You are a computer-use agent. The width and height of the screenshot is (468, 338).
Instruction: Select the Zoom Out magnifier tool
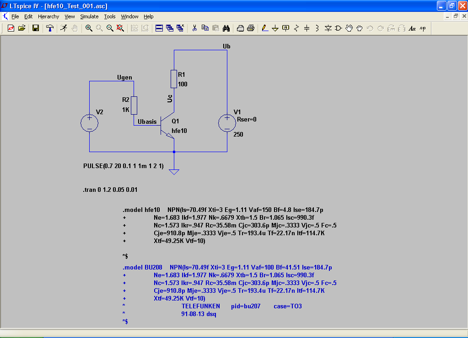click(x=110, y=28)
